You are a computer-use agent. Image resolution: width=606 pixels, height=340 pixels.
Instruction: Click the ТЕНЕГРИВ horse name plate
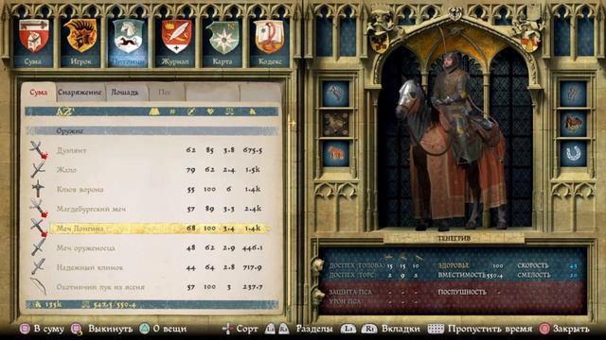click(x=454, y=238)
